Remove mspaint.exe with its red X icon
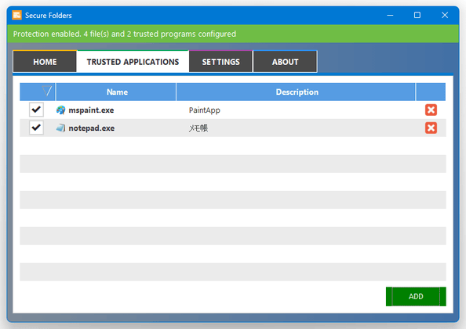The height and width of the screenshot is (329, 466). (431, 110)
